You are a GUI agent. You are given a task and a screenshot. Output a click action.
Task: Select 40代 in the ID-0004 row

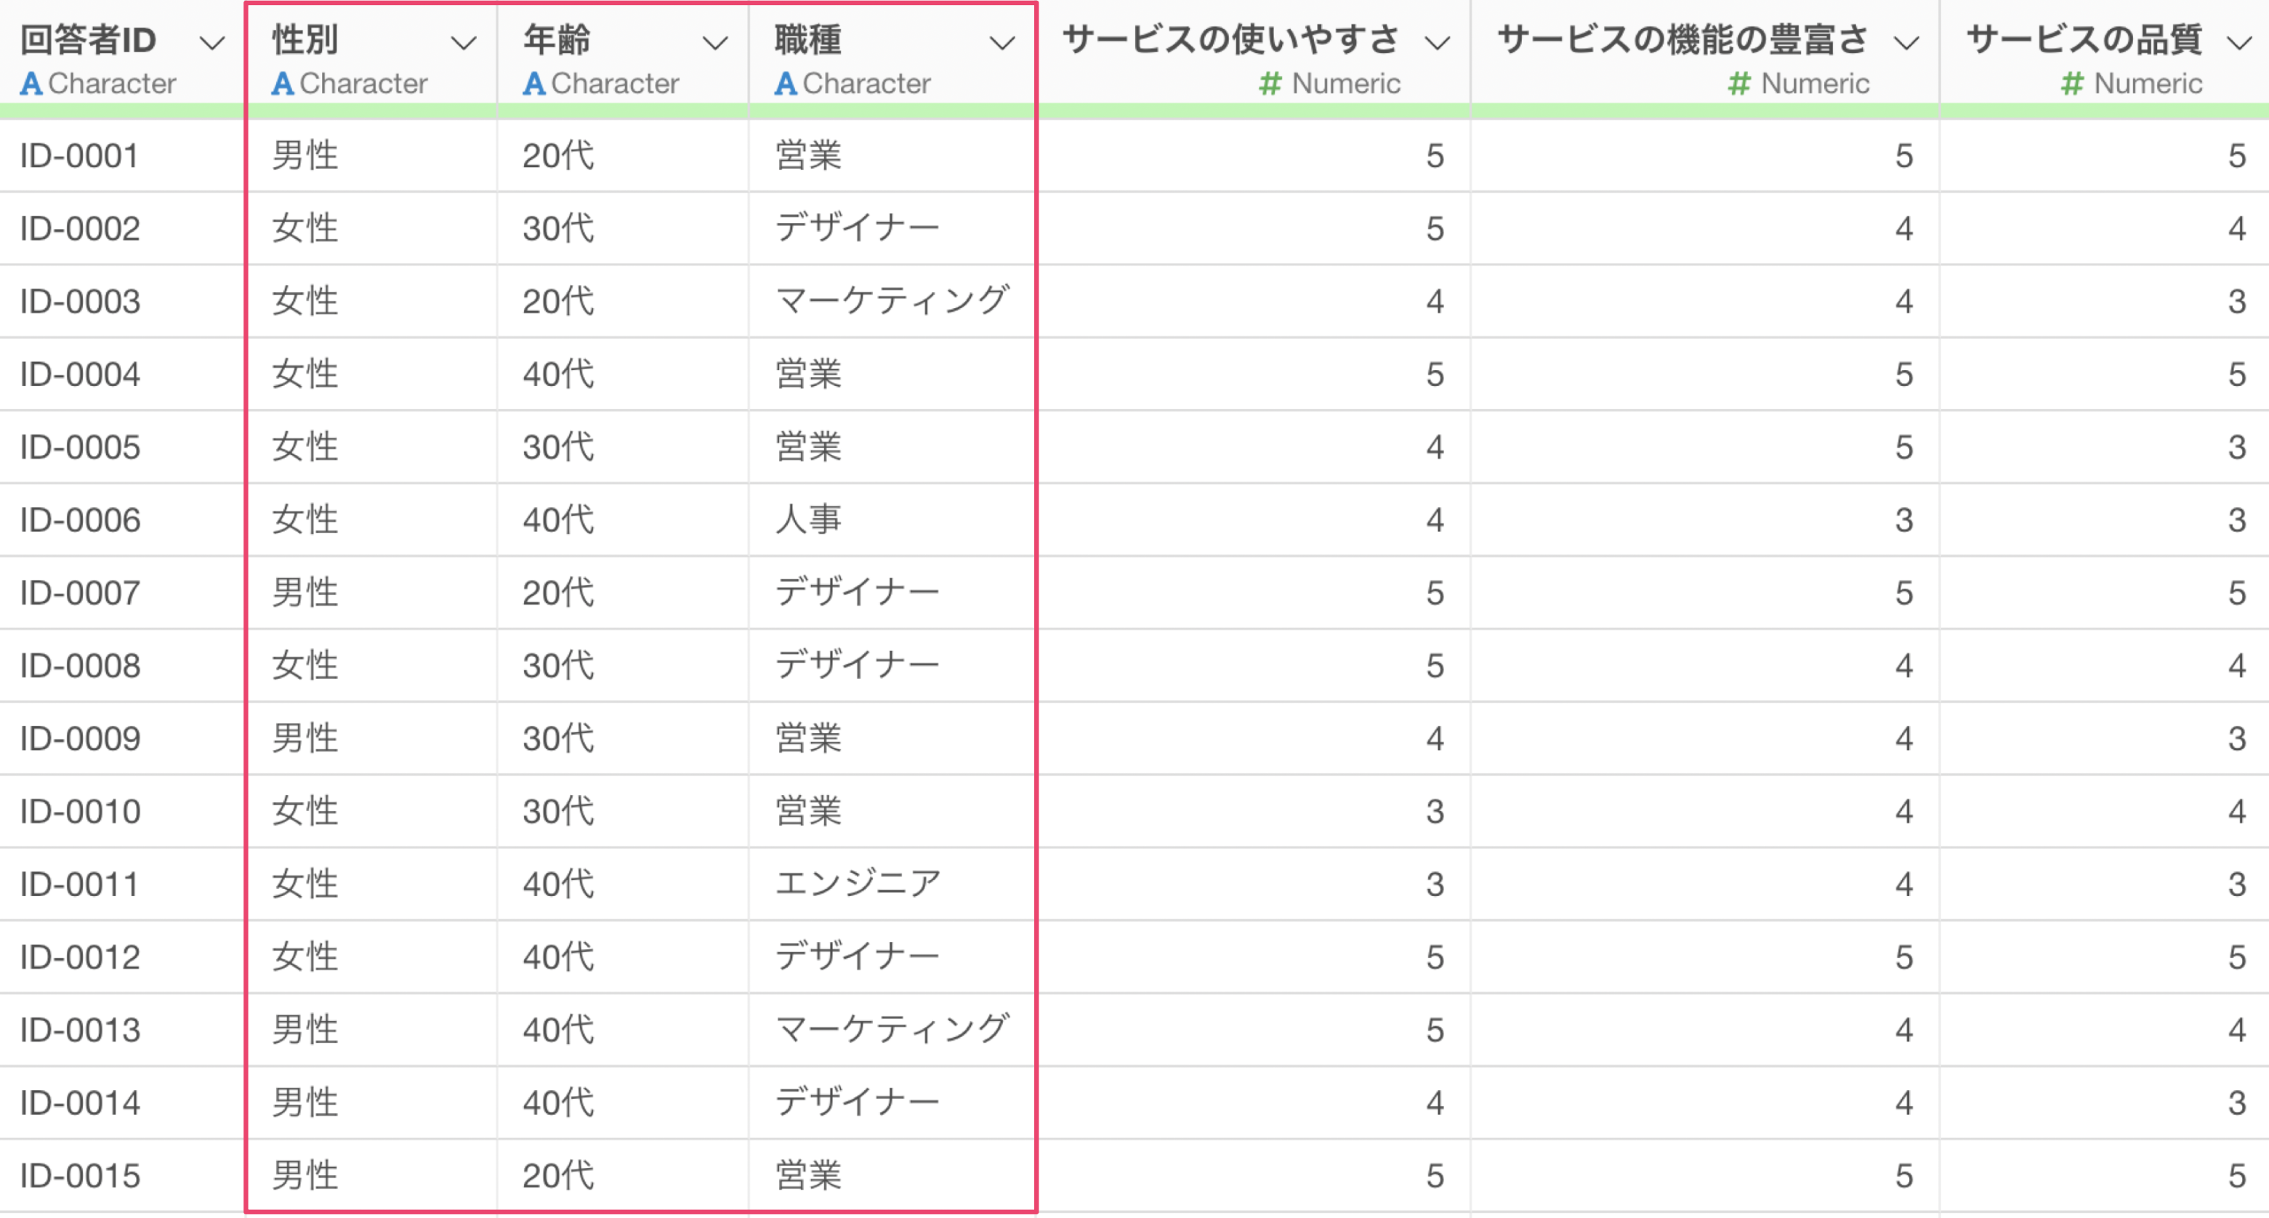pyautogui.click(x=558, y=374)
